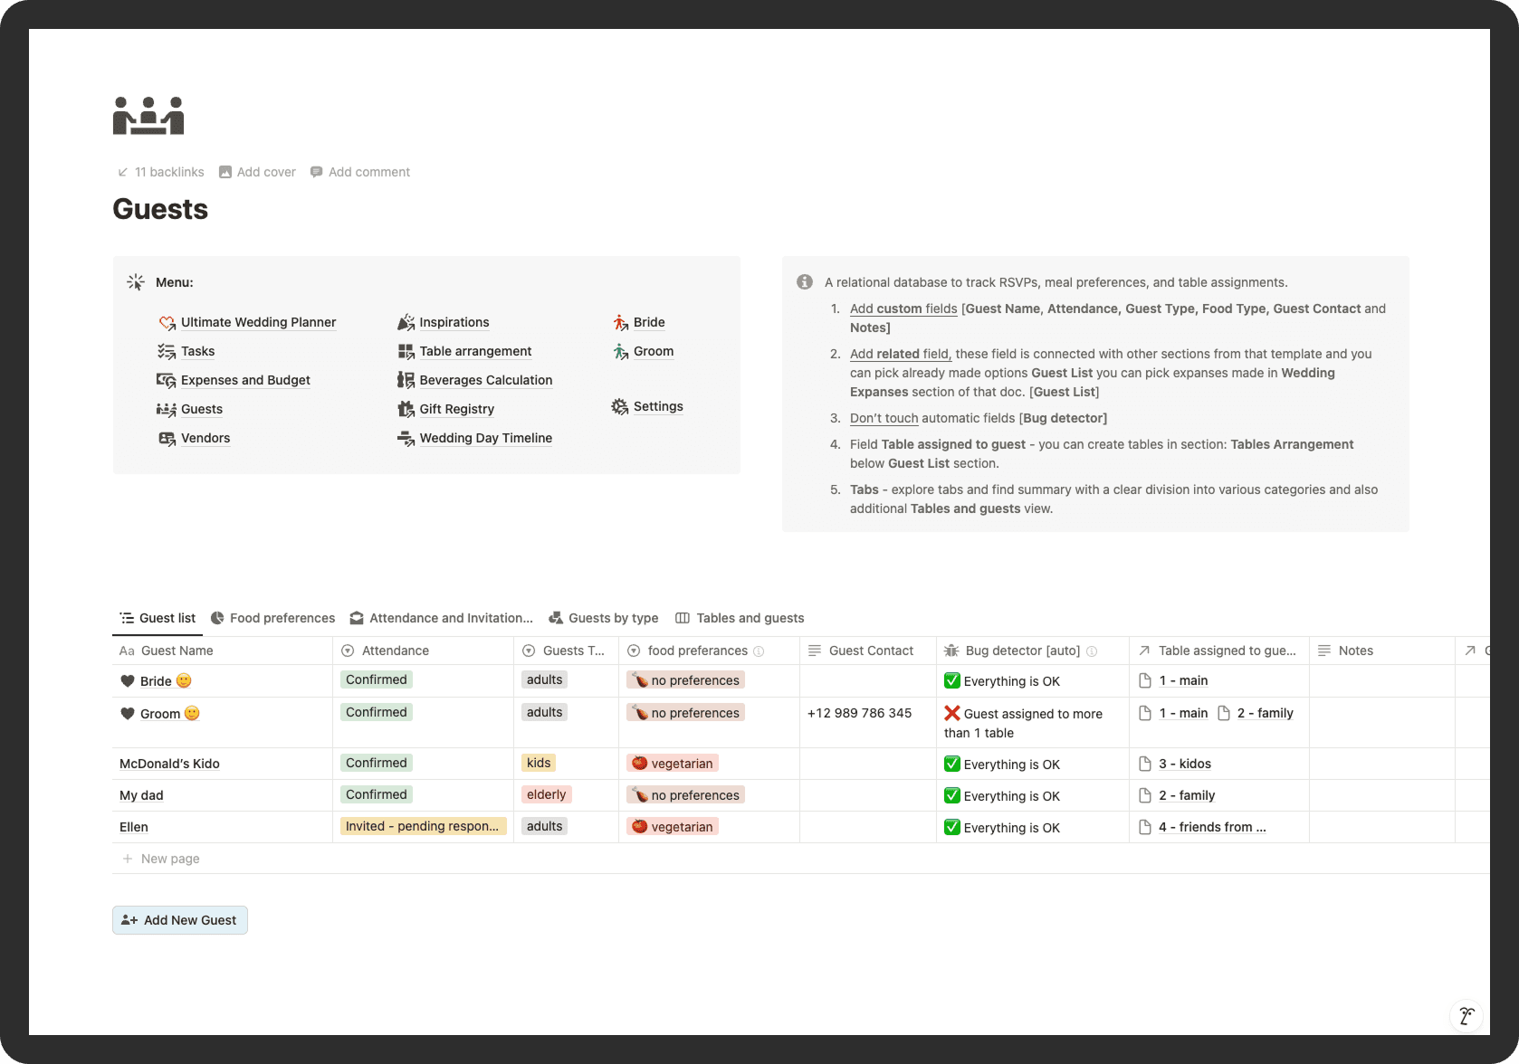Open Ellen's Invited attendance status dropdown
1519x1064 pixels.
(422, 826)
